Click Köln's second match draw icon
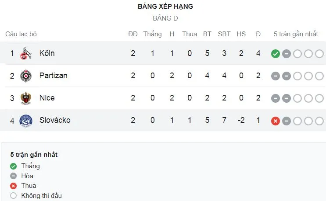The width and height of the screenshot is (326, 201). (287, 54)
